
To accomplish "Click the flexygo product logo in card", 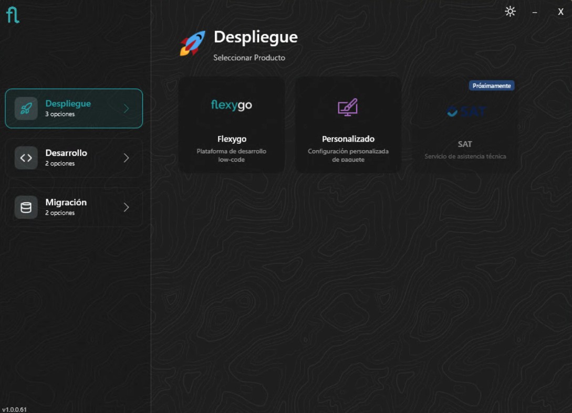I will point(231,105).
